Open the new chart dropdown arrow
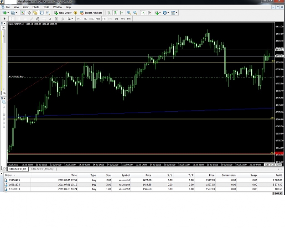Image resolution: width=285 pixels, height=228 pixels. [x=8, y=13]
